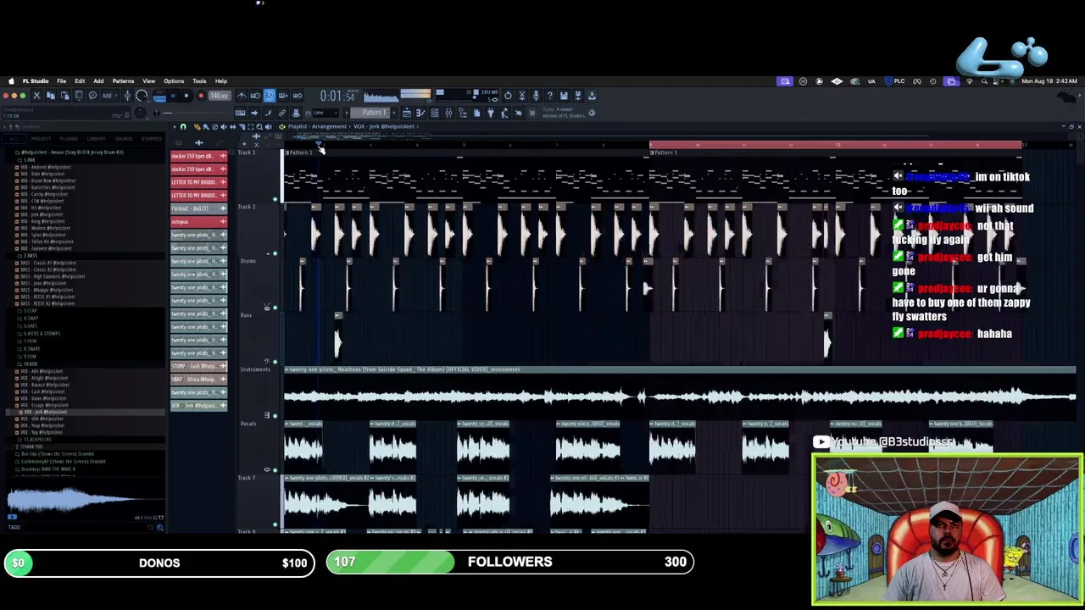Toggle Pat/Song mode switch
The height and width of the screenshot is (610, 1085).
coord(159,96)
